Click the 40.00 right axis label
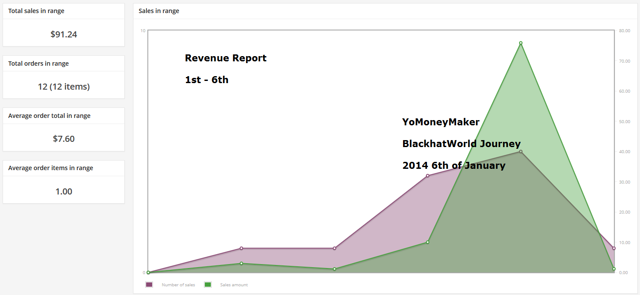Screen dimensions: 640x295 click(x=624, y=152)
